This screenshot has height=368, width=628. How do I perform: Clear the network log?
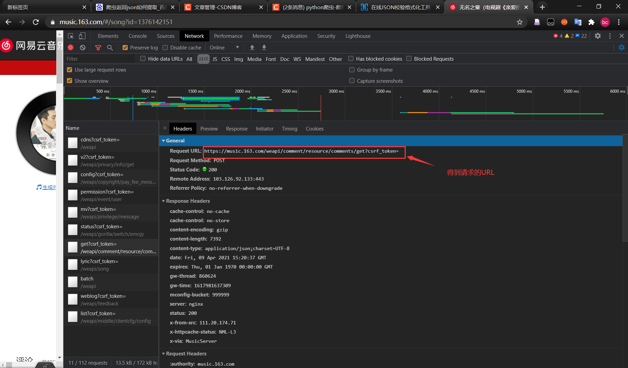(83, 47)
